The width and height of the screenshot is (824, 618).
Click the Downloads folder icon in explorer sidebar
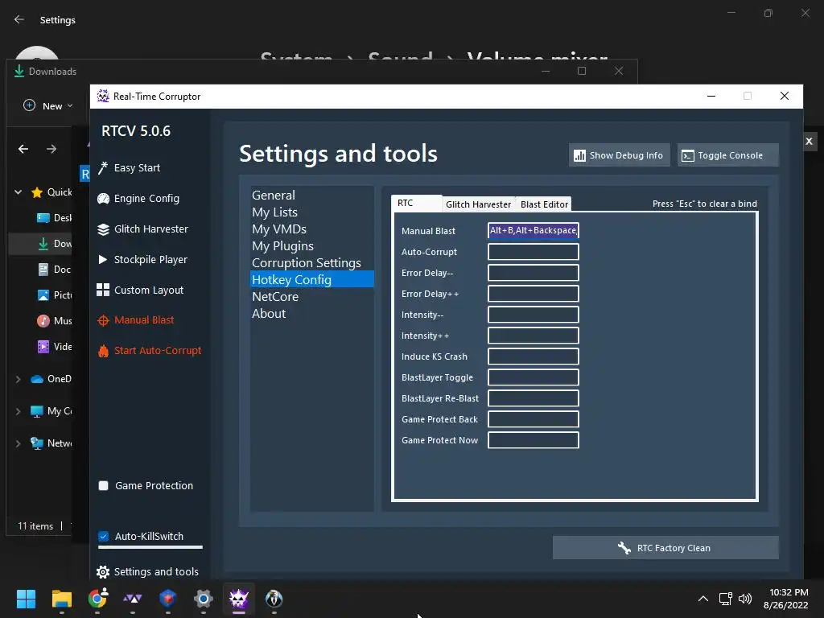pyautogui.click(x=43, y=244)
